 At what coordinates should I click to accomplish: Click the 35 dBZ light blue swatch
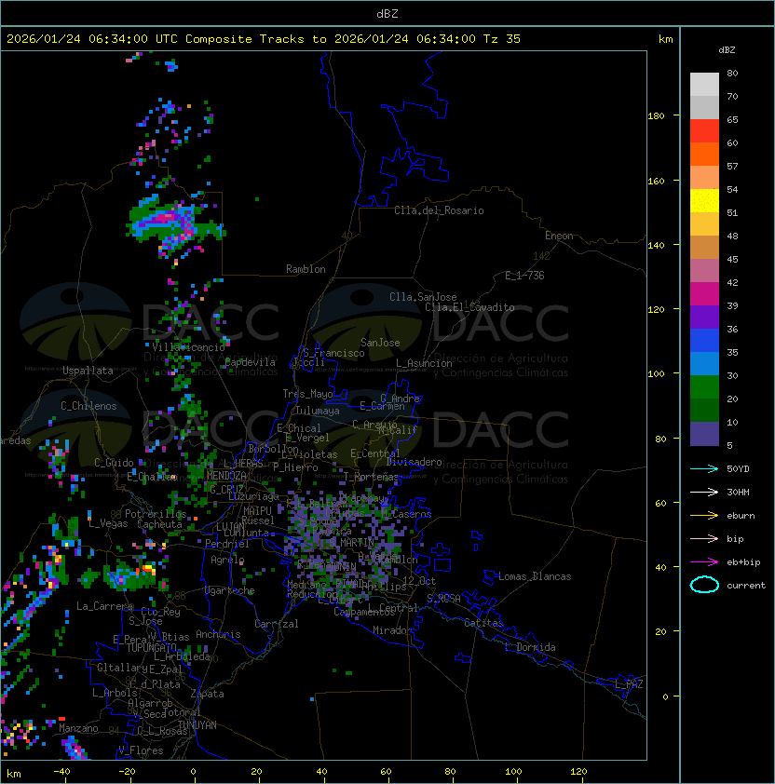(x=704, y=363)
